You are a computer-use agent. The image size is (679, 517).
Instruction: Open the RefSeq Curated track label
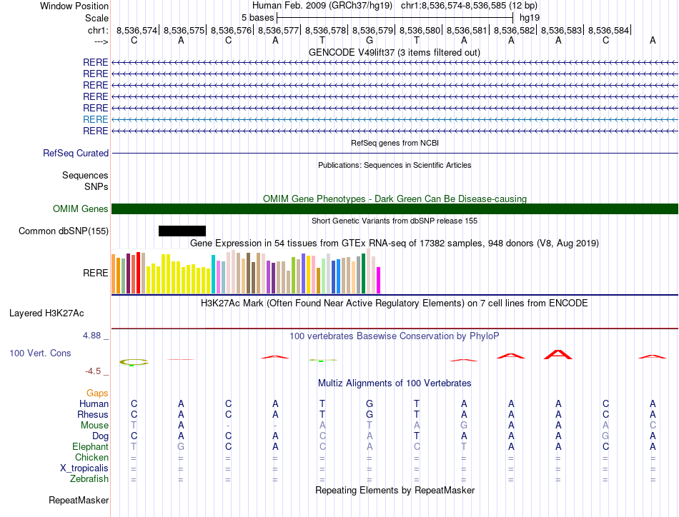(76, 153)
